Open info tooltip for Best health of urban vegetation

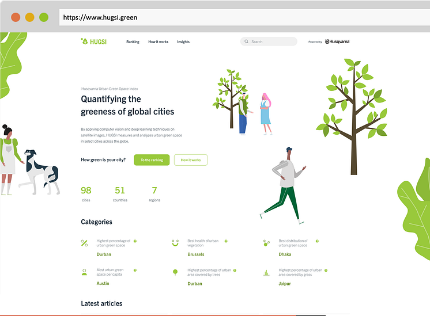226,241
